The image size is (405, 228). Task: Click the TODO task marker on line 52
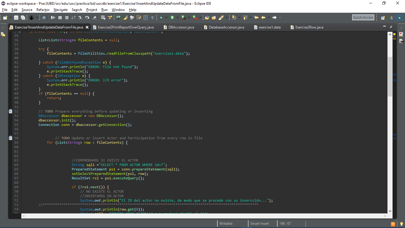pyautogui.click(x=10, y=111)
